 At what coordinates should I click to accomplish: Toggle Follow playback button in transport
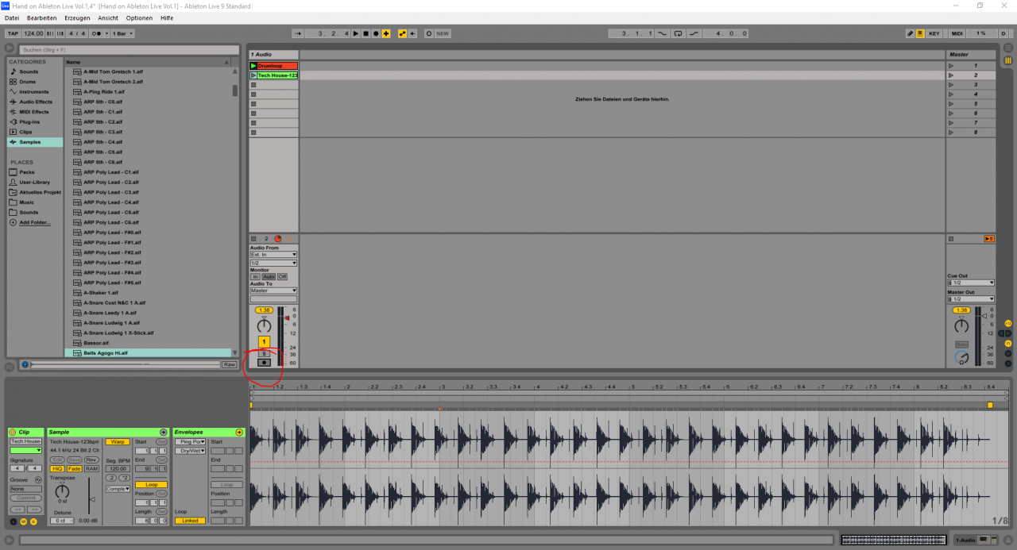coord(298,33)
